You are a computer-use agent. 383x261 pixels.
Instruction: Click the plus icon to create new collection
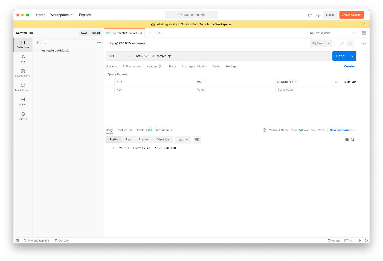click(x=37, y=42)
